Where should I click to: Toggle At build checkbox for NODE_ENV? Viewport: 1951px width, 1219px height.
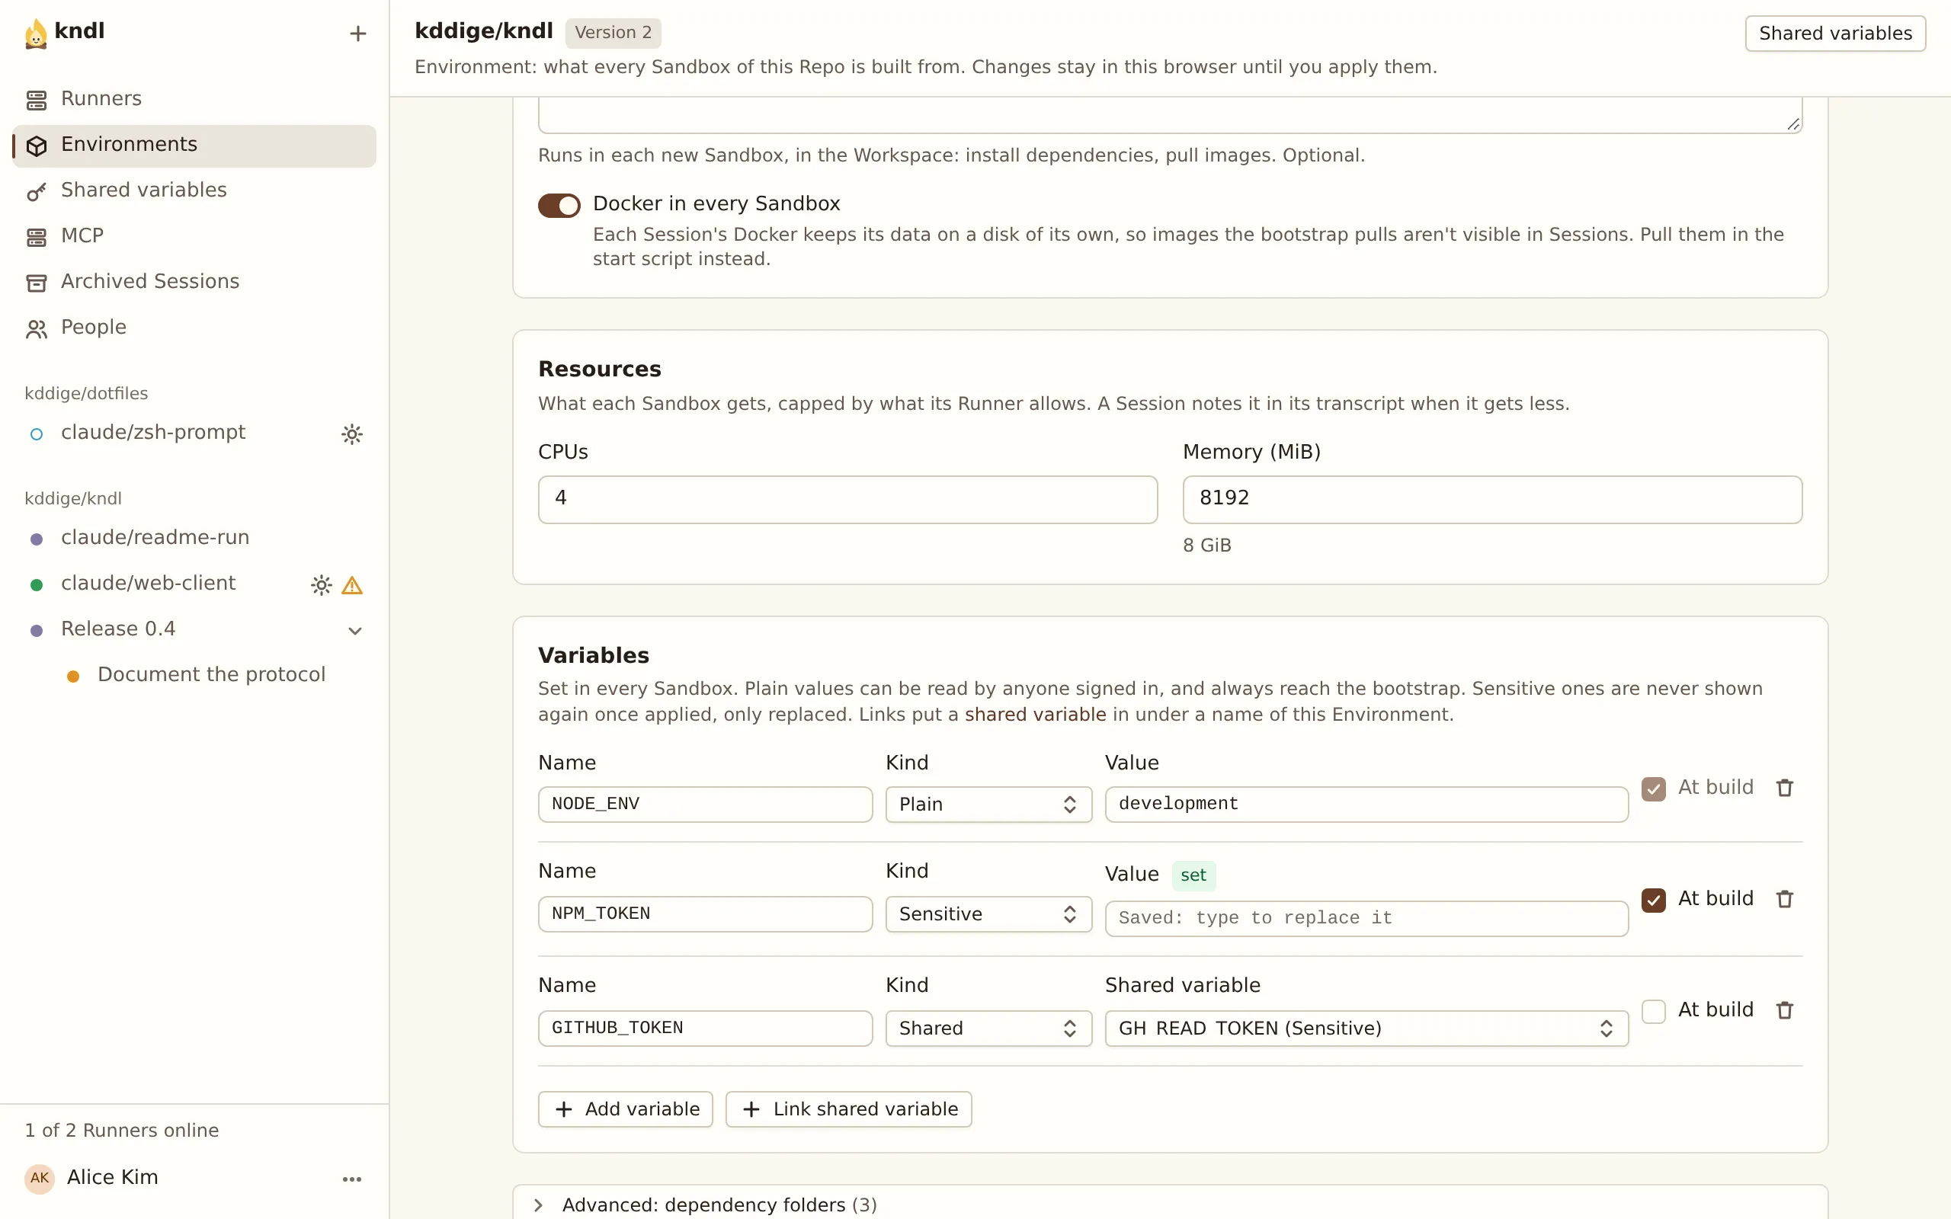pyautogui.click(x=1654, y=789)
